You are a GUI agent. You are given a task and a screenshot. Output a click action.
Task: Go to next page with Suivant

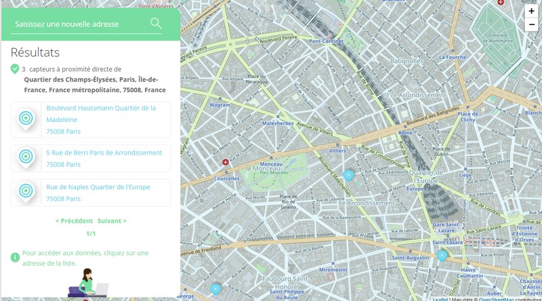click(112, 221)
